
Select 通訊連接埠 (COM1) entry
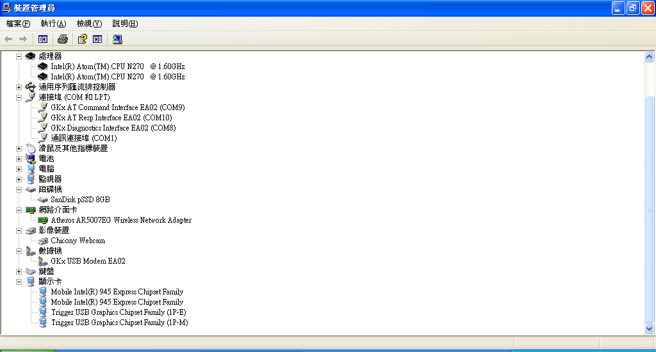pyautogui.click(x=84, y=138)
